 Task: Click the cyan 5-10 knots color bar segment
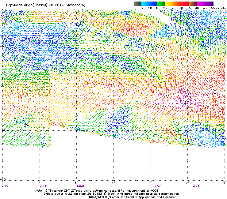(145, 4)
